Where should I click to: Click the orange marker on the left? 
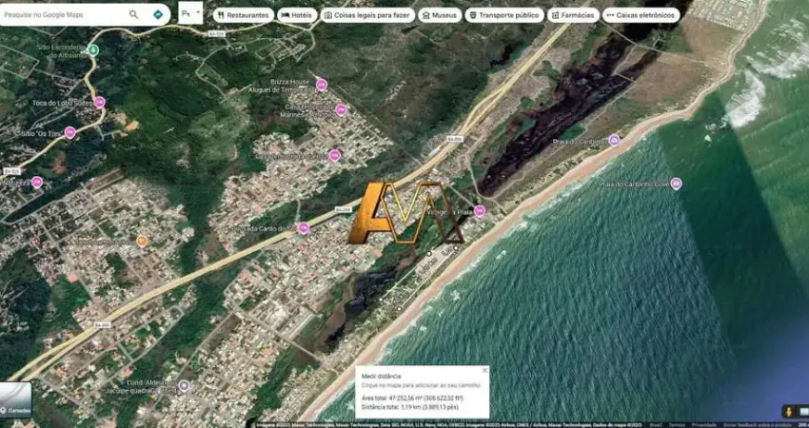coord(142,241)
